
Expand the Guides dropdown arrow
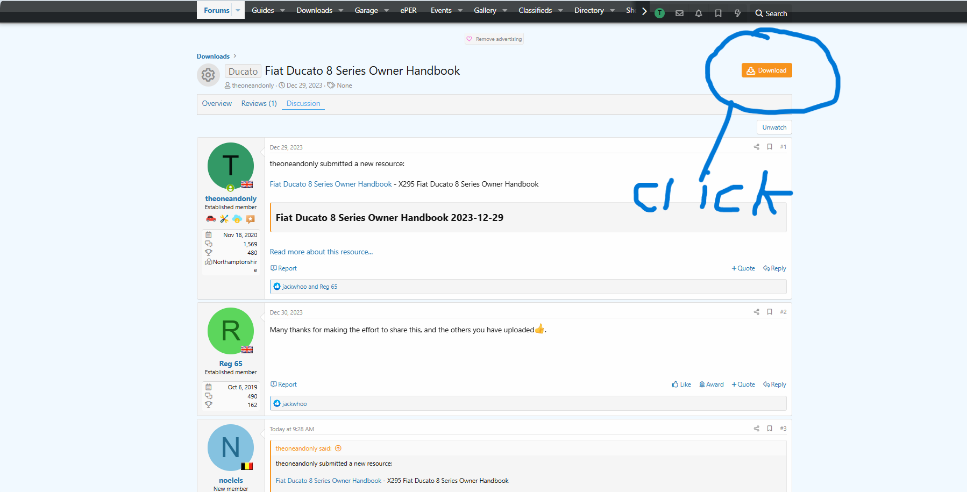(x=282, y=10)
